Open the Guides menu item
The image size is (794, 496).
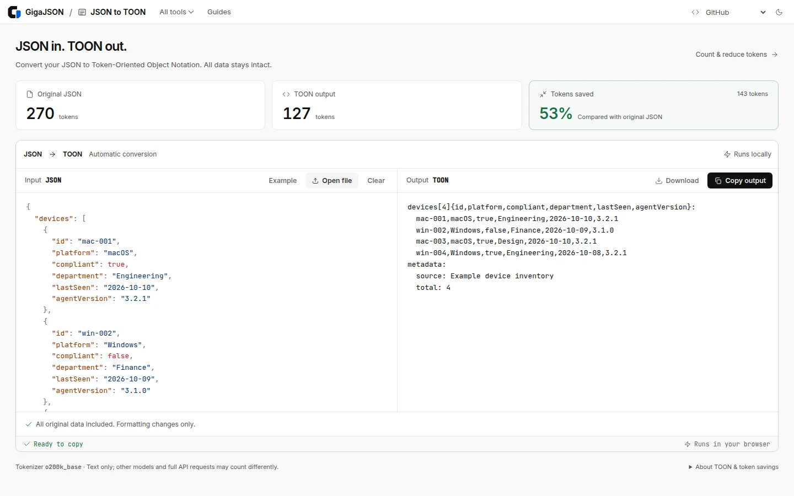(x=219, y=12)
